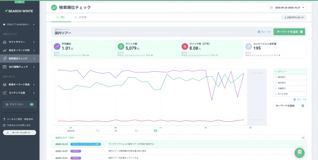
Task: Click gear icon below keyword list
Action: click(x=295, y=99)
